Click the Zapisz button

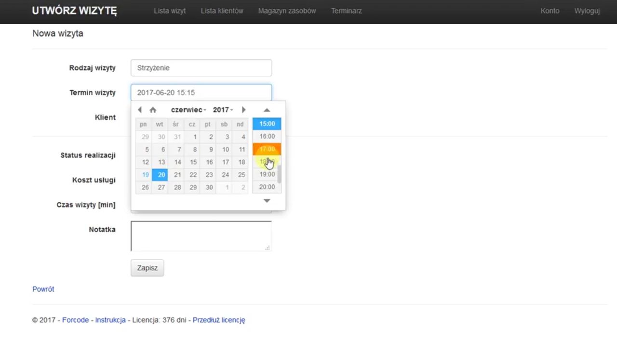click(x=147, y=268)
